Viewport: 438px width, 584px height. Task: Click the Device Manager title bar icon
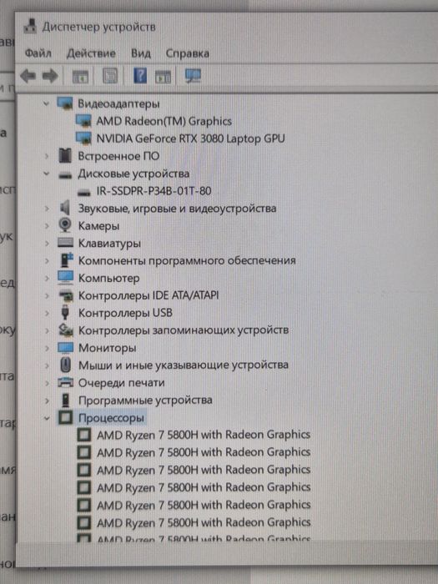point(30,27)
